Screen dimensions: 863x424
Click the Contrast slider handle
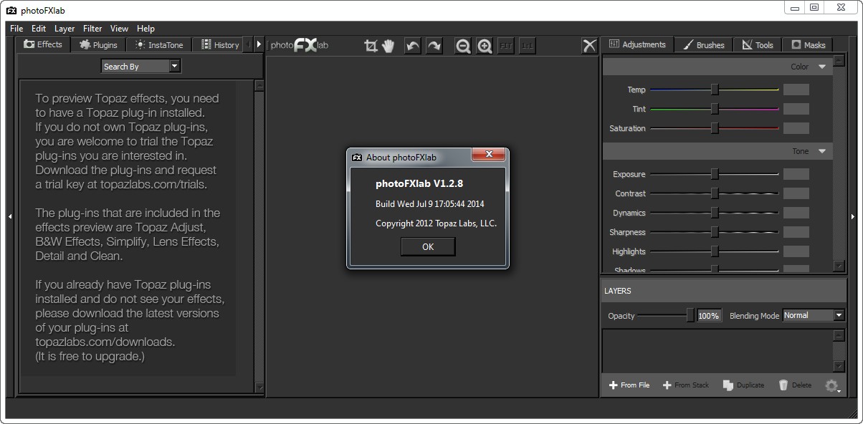(x=715, y=193)
